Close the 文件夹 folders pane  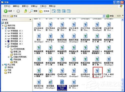(x=30, y=20)
